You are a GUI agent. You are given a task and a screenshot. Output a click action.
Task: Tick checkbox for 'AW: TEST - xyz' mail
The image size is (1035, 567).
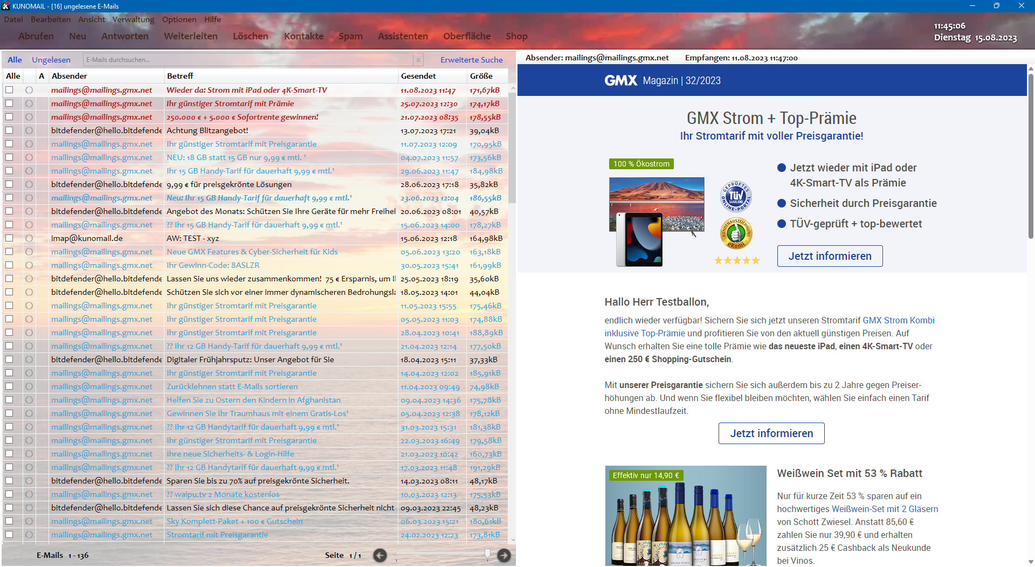point(9,238)
